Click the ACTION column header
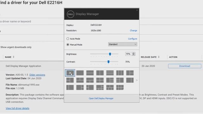The image size is (203, 114). tap(173, 57)
